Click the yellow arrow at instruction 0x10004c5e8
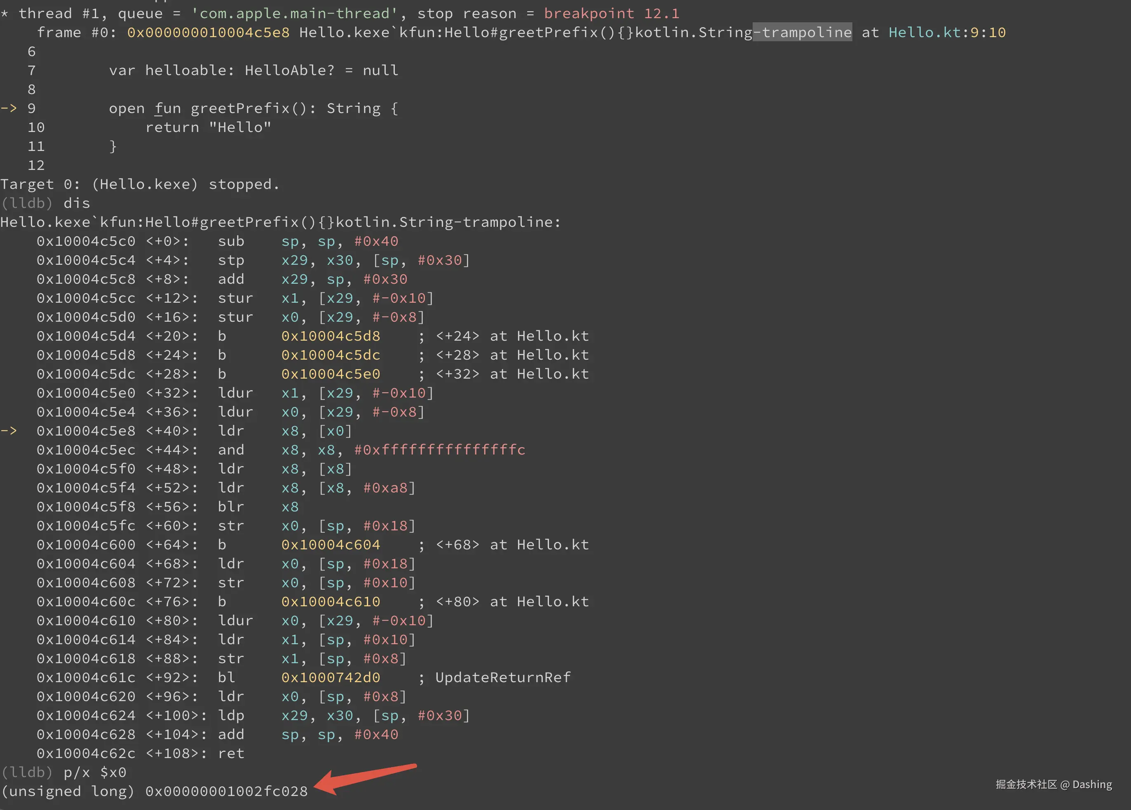The image size is (1131, 810). click(x=9, y=431)
